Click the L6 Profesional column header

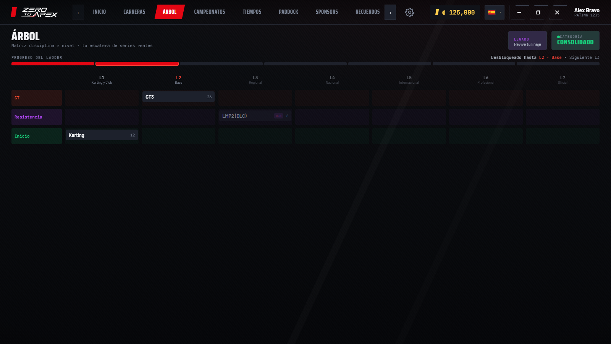486,80
